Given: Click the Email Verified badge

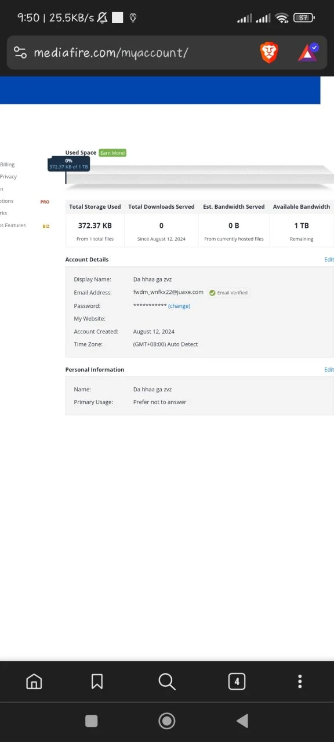Looking at the screenshot, I should tap(228, 293).
